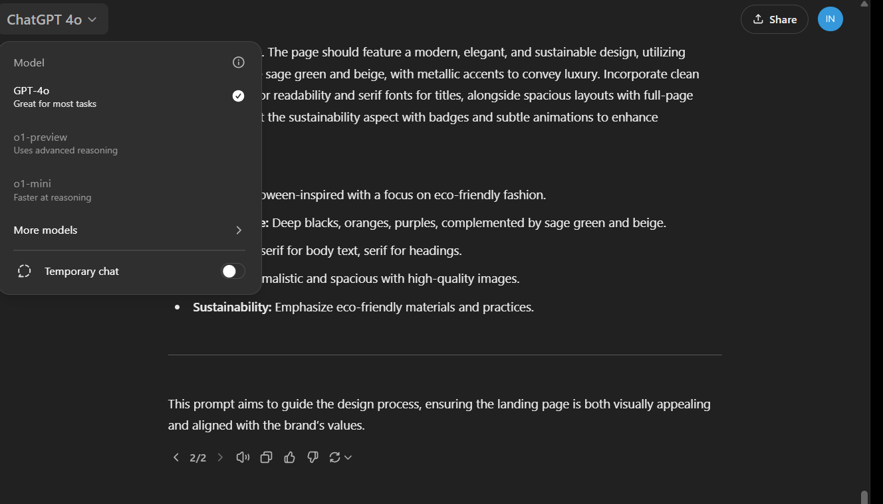Click the Share button
This screenshot has height=504, width=883.
[774, 19]
